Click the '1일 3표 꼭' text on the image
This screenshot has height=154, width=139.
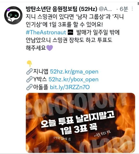coord(79,129)
